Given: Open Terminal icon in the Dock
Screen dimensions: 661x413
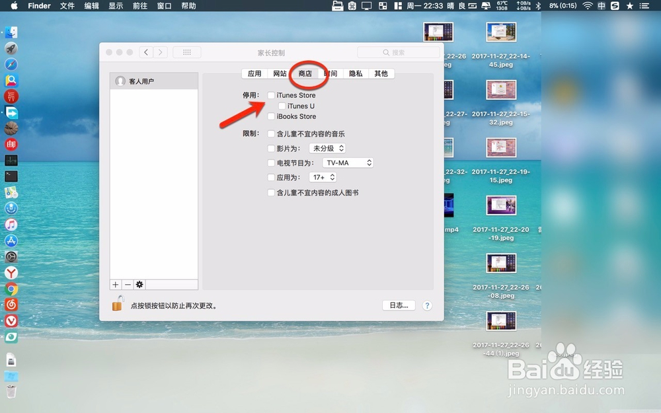Looking at the screenshot, I should [x=11, y=176].
